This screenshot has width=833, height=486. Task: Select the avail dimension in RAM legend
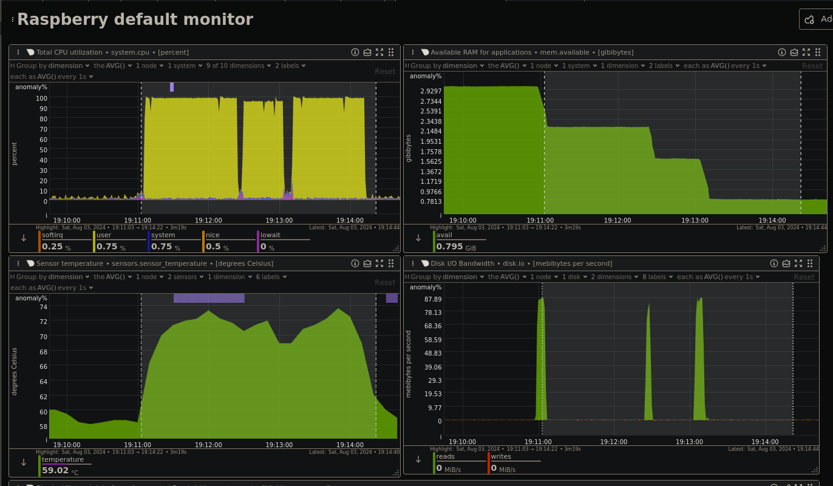click(459, 241)
